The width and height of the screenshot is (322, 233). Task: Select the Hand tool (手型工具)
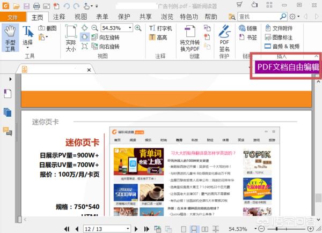click(x=10, y=37)
